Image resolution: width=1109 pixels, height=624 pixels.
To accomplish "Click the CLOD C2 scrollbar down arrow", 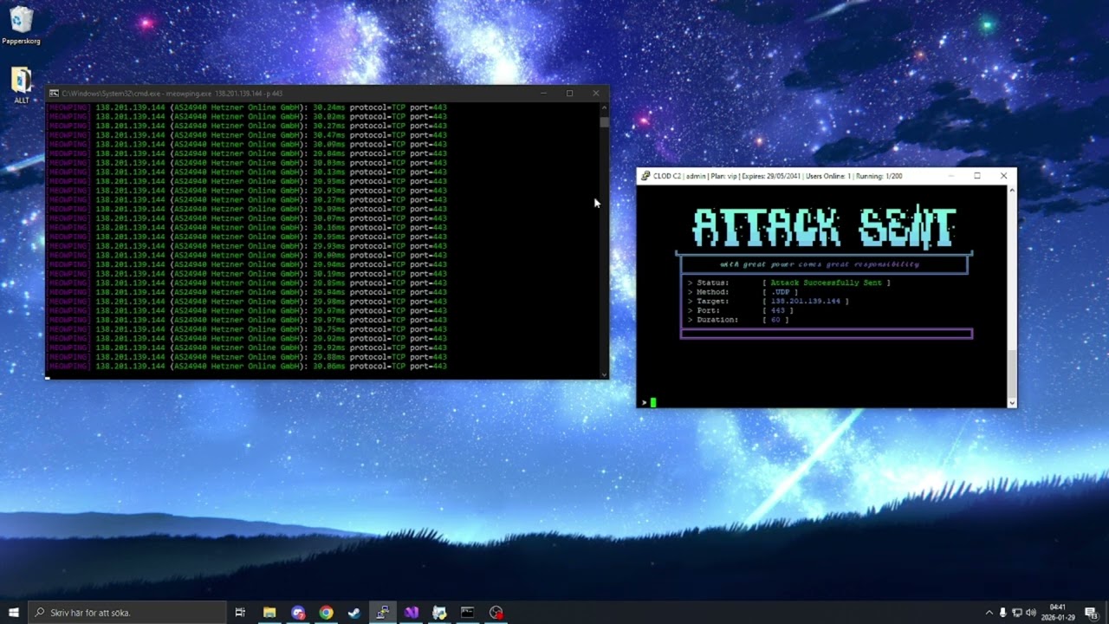I will pos(1011,402).
